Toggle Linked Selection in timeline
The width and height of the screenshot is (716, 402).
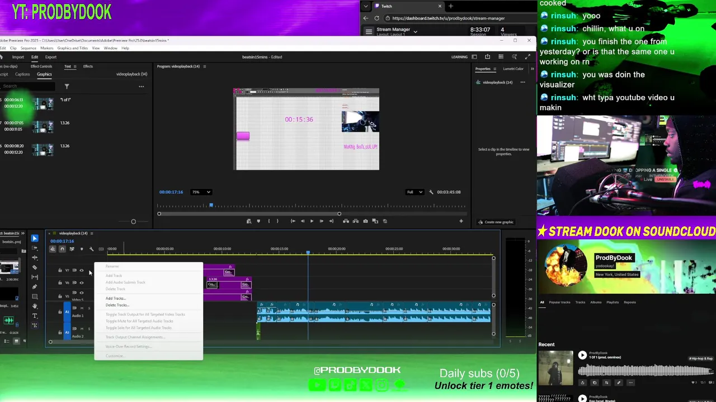point(72,249)
